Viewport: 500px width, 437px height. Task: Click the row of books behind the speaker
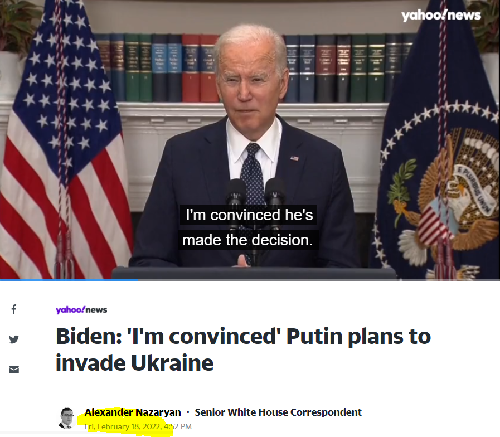click(249, 67)
